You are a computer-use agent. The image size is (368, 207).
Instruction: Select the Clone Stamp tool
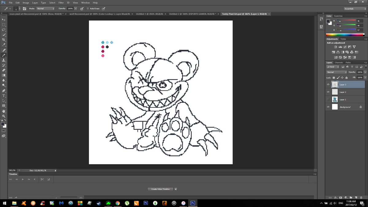pos(4,60)
